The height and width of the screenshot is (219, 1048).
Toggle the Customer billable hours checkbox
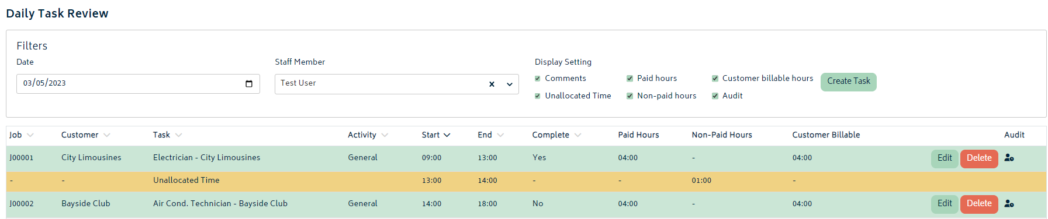[x=715, y=79]
